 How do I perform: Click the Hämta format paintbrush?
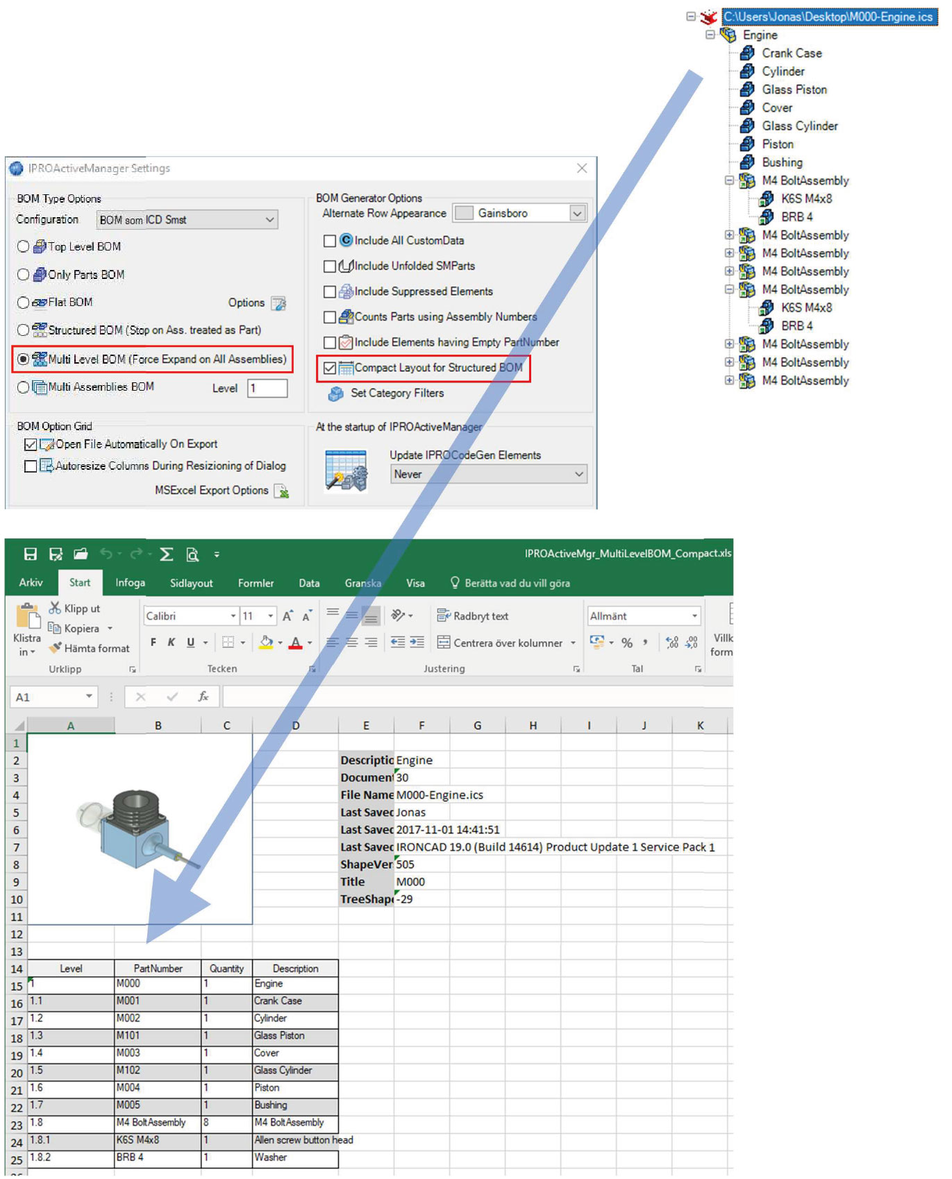click(55, 648)
